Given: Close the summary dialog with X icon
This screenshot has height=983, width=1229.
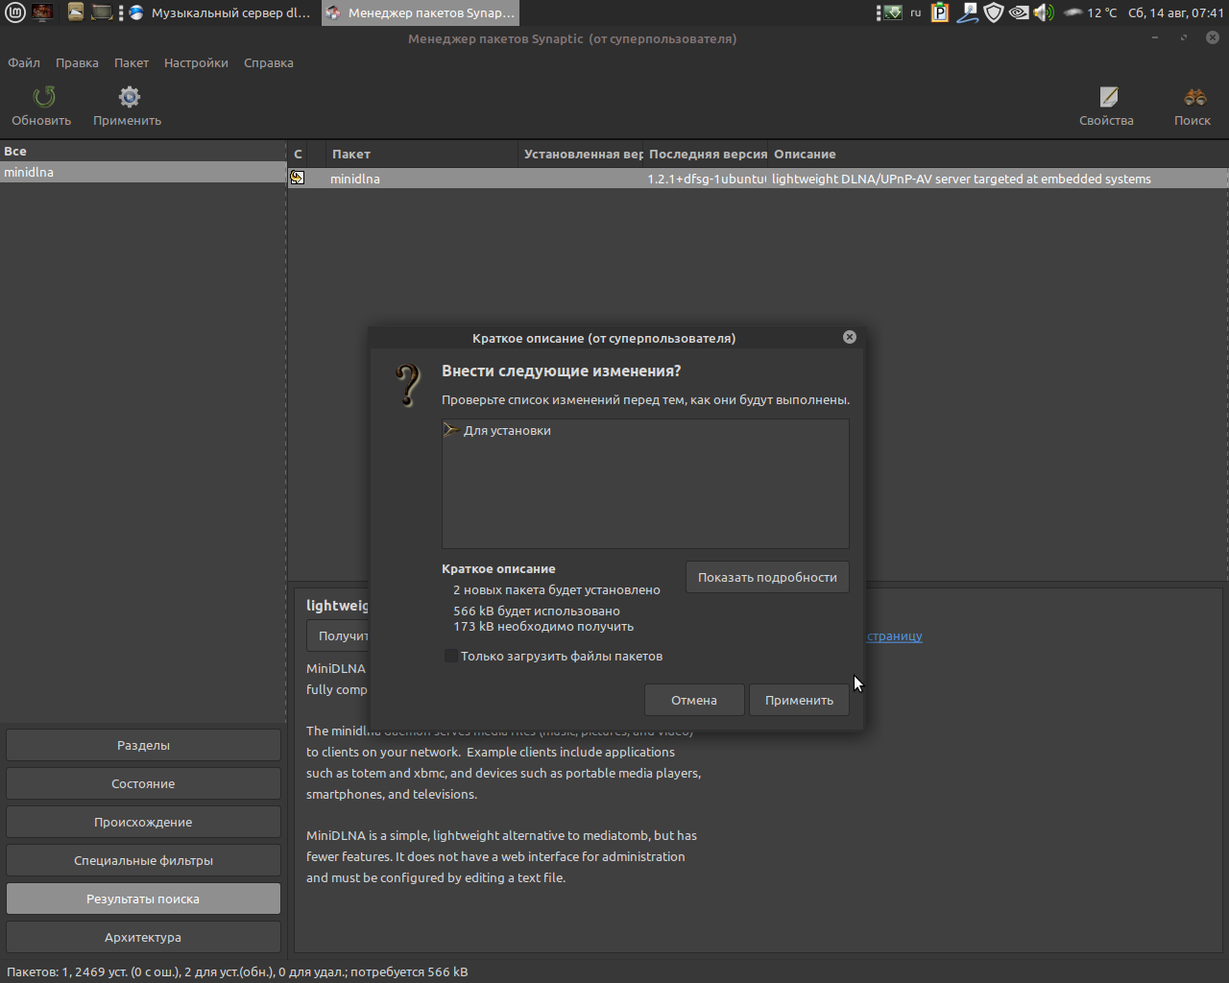Looking at the screenshot, I should point(850,337).
